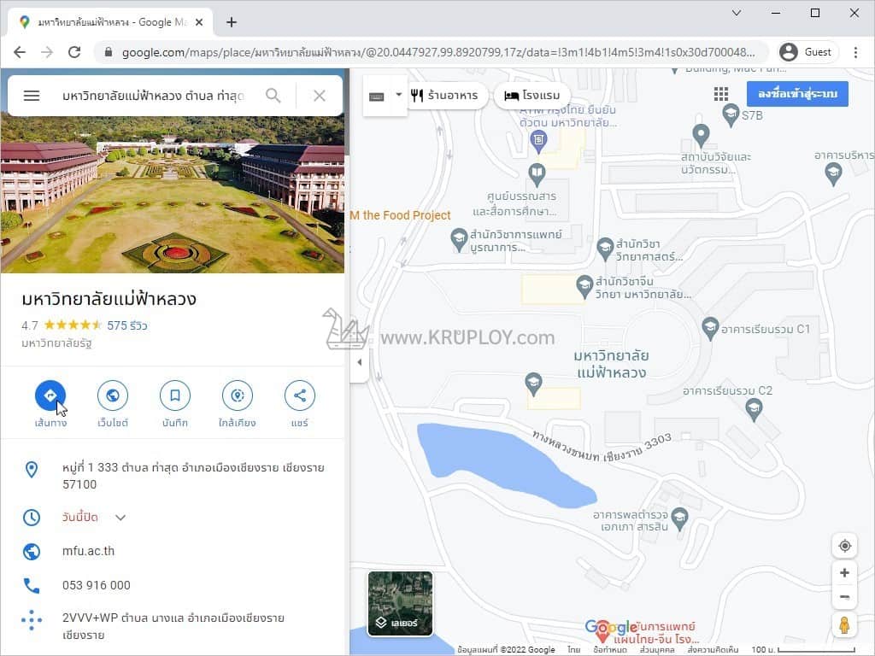875x656 pixels.
Task: Click the library ศูนย์บรรณสาร map marker
Action: pyautogui.click(x=537, y=174)
